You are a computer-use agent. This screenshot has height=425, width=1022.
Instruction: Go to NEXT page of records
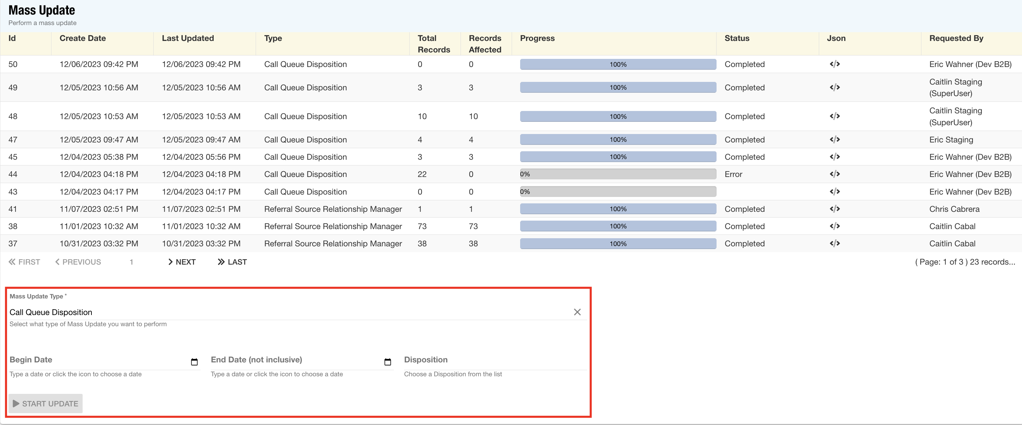pyautogui.click(x=182, y=262)
